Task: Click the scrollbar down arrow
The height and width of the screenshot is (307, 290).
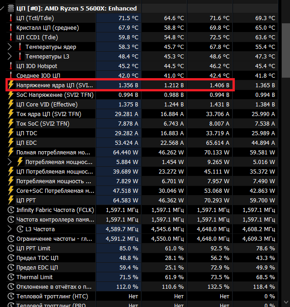Action: [x=286, y=302]
